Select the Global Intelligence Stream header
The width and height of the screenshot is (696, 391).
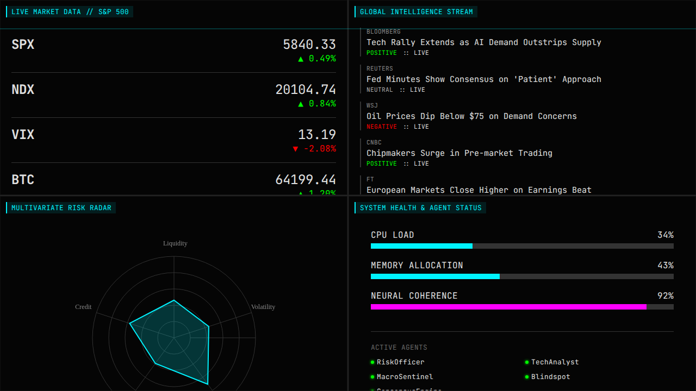click(416, 12)
